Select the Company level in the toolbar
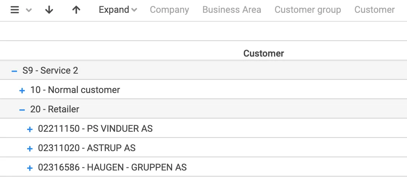Viewport: 407px width, 179px height. [x=169, y=10]
